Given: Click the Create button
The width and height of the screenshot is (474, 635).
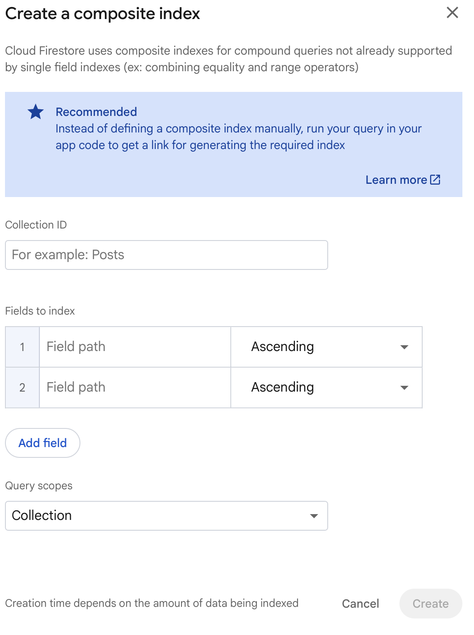Looking at the screenshot, I should (x=430, y=604).
